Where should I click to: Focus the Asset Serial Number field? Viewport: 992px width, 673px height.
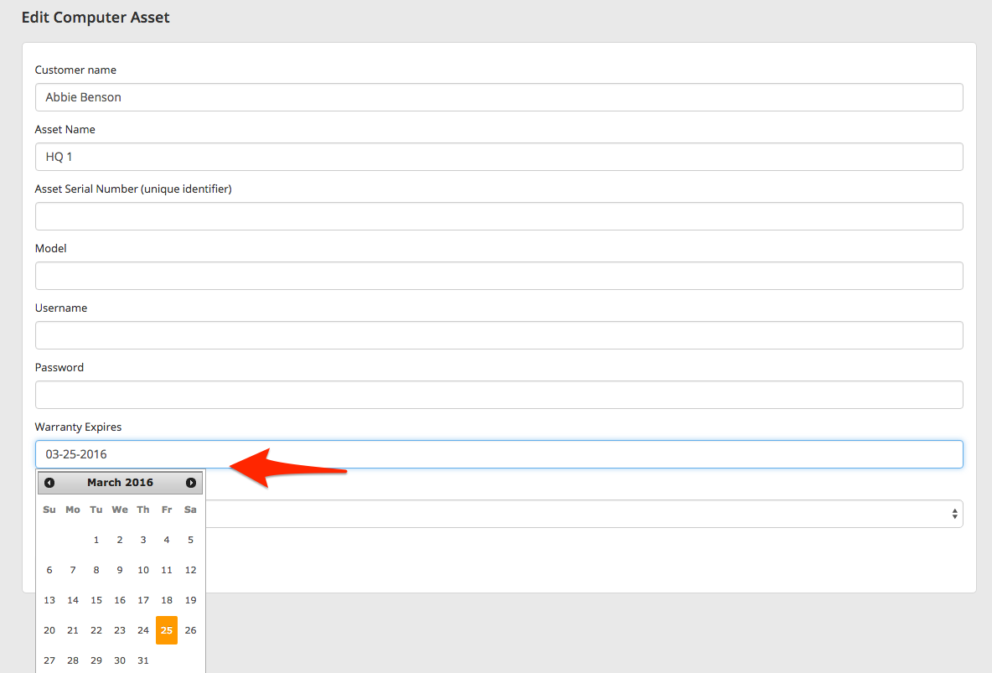pyautogui.click(x=499, y=216)
